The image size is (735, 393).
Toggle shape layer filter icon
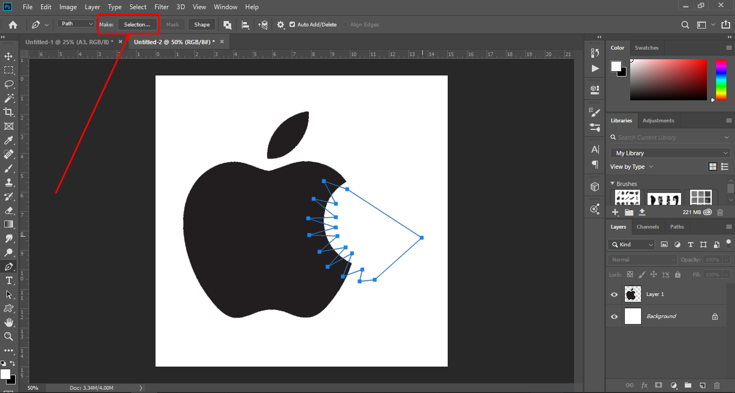point(704,244)
